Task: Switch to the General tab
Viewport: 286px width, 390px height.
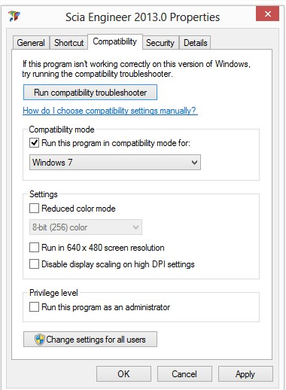Action: coord(31,43)
